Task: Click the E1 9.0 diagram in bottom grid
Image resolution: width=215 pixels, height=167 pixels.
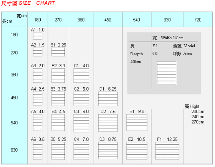Action: coord(137,122)
